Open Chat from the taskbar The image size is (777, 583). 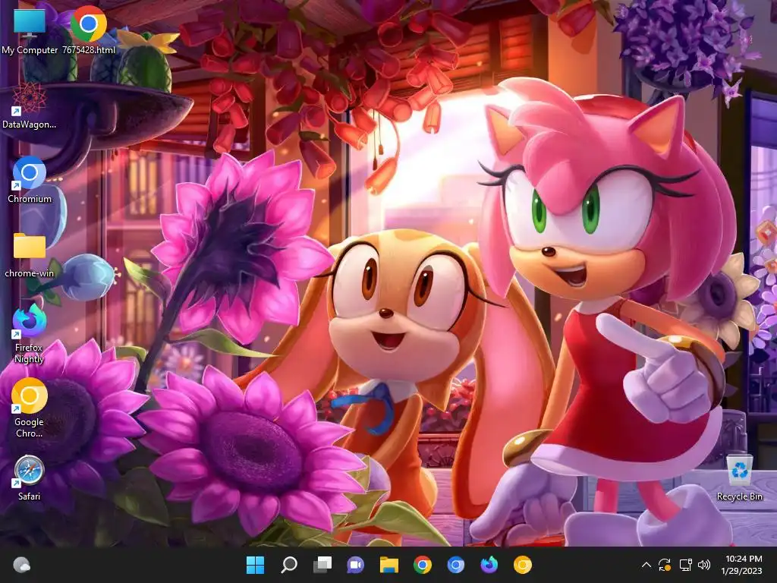[355, 565]
